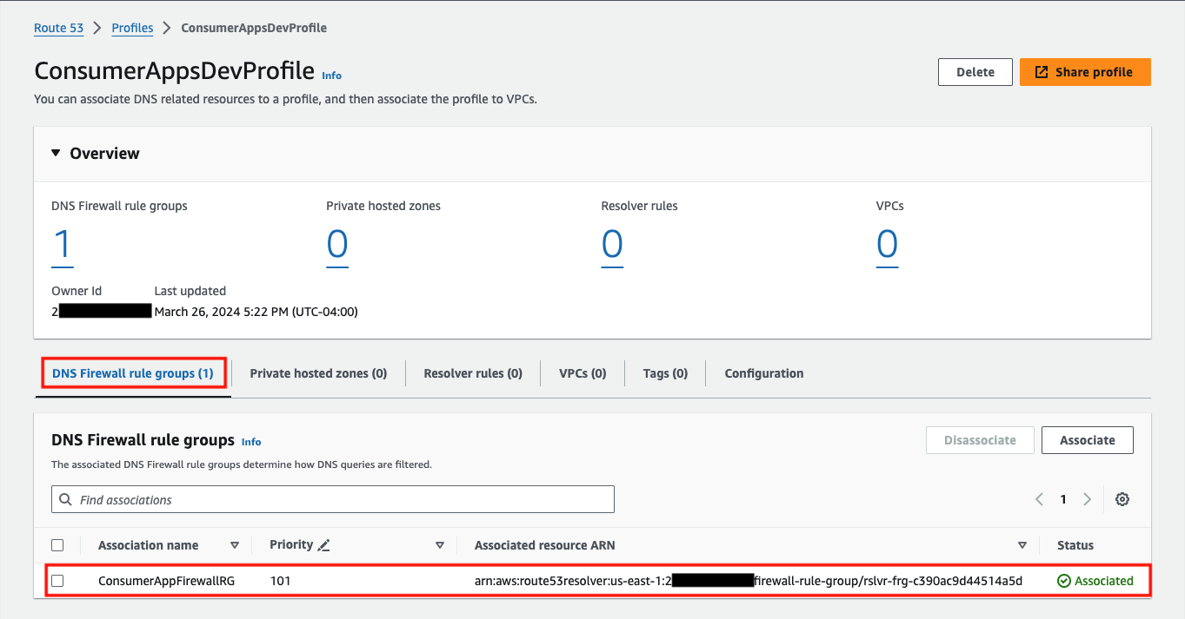
Task: Click VPCs count 0 in Overview
Action: pos(887,246)
